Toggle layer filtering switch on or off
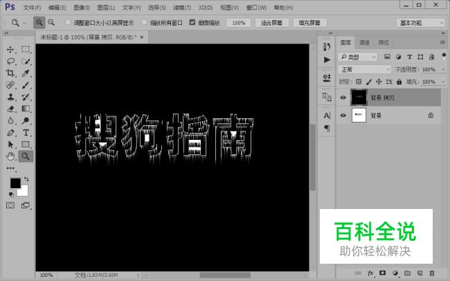The width and height of the screenshot is (450, 281). [x=444, y=56]
